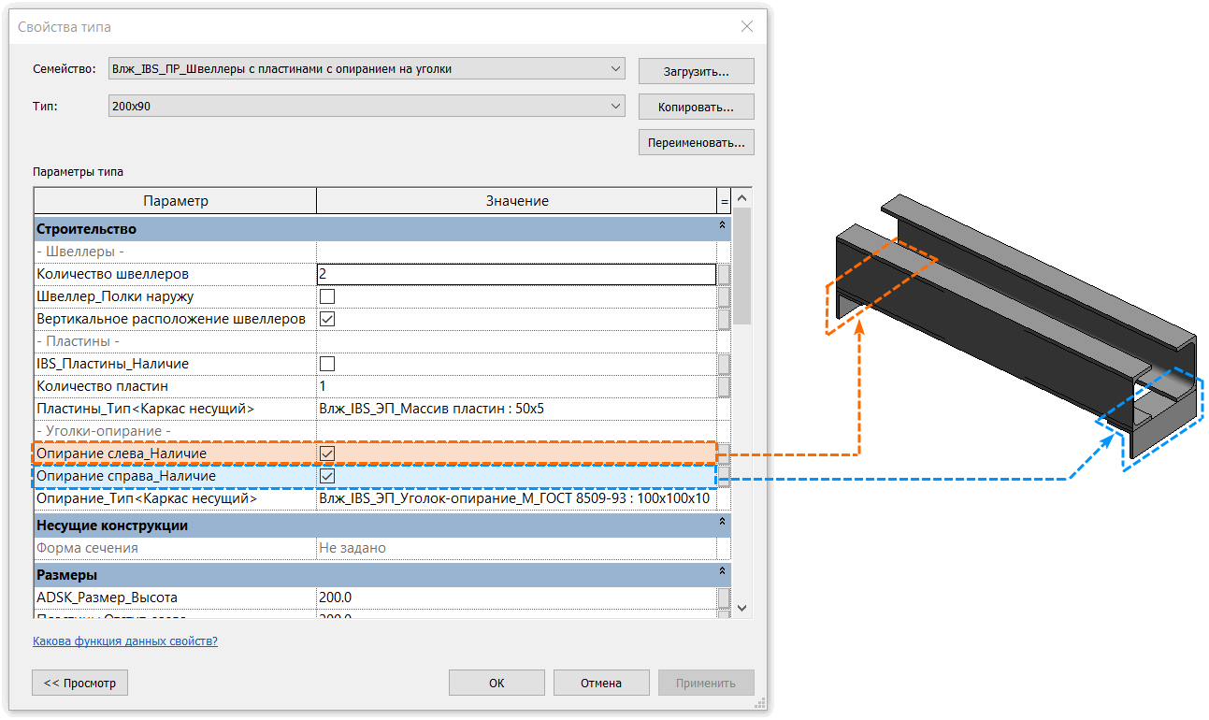Screen dimensions: 1209x720
Task: Confirm with the ОК button
Action: coord(497,683)
